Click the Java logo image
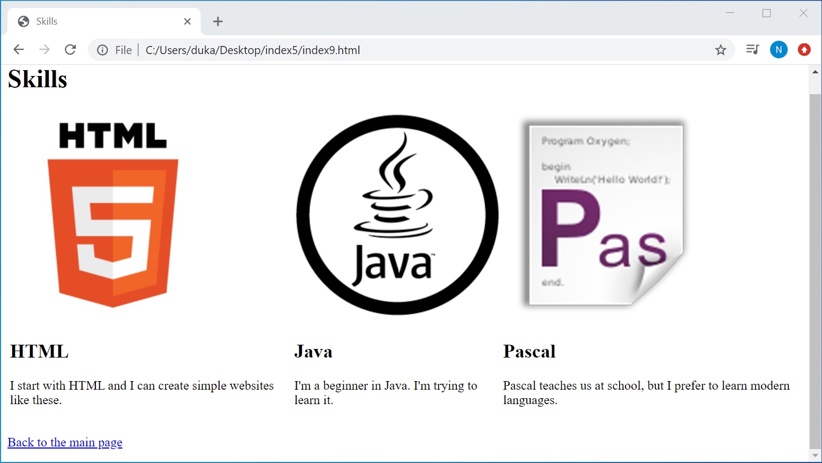822x463 pixels. pos(397,215)
